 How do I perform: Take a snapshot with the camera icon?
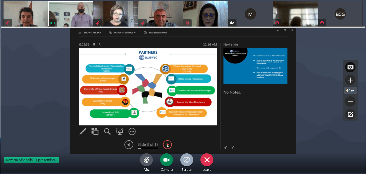[x=350, y=67]
